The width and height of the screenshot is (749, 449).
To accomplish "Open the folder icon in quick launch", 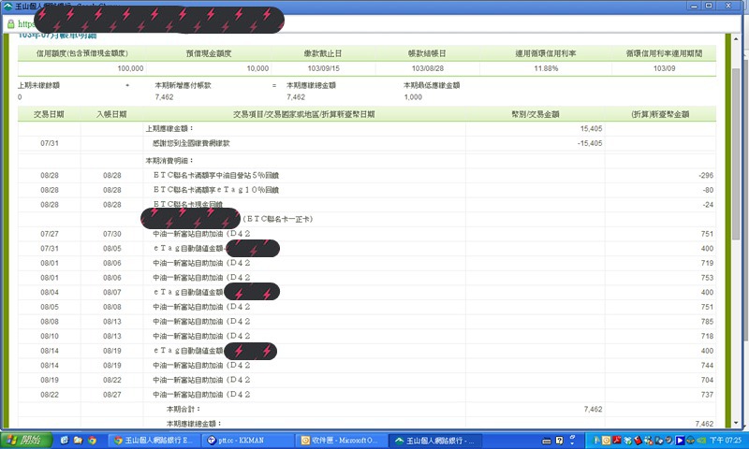I will (78, 441).
